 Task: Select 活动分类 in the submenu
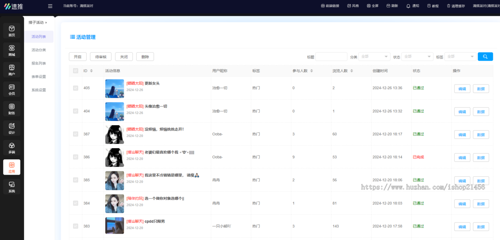click(39, 50)
